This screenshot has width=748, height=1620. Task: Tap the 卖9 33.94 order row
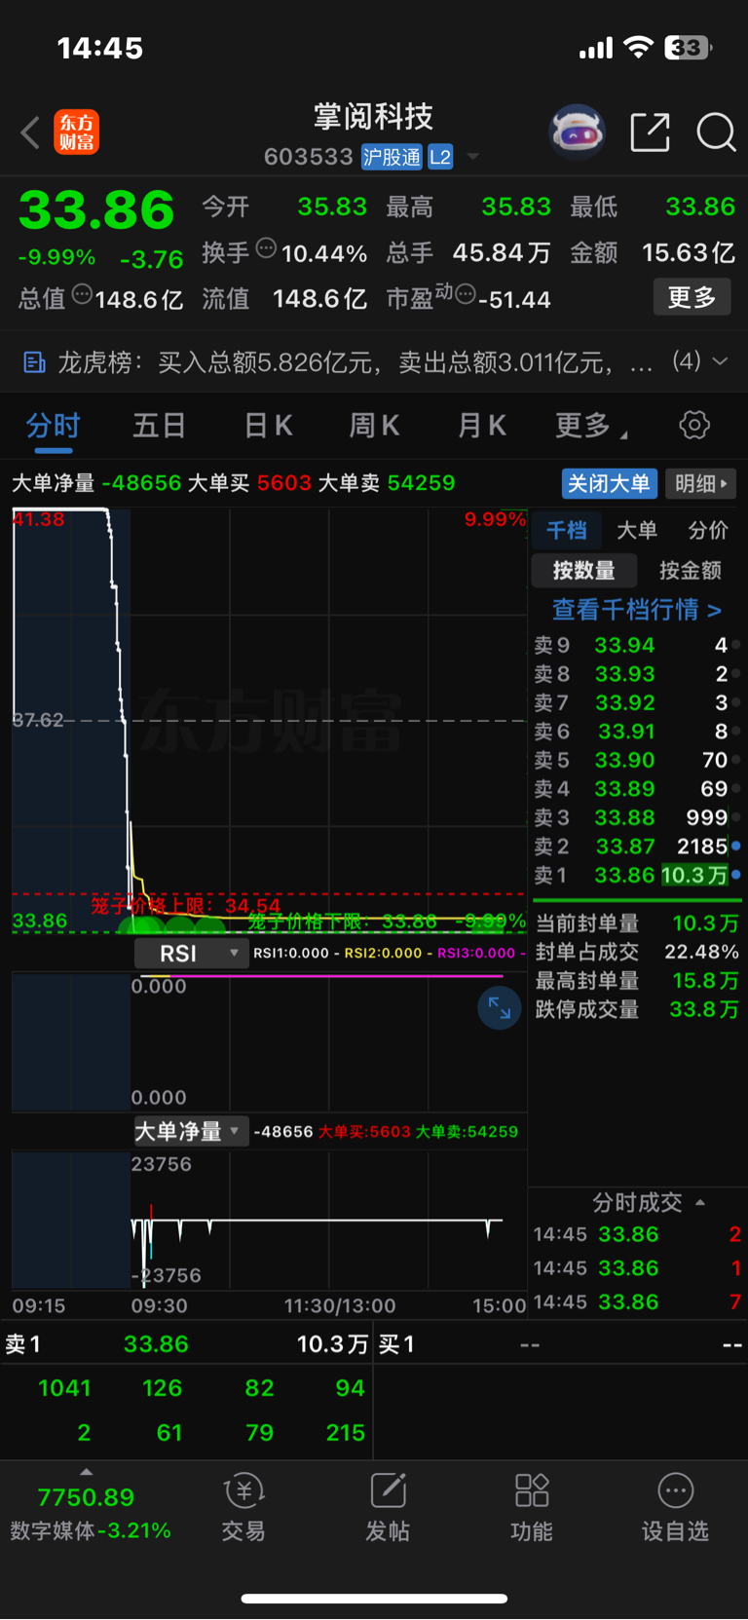click(x=637, y=645)
